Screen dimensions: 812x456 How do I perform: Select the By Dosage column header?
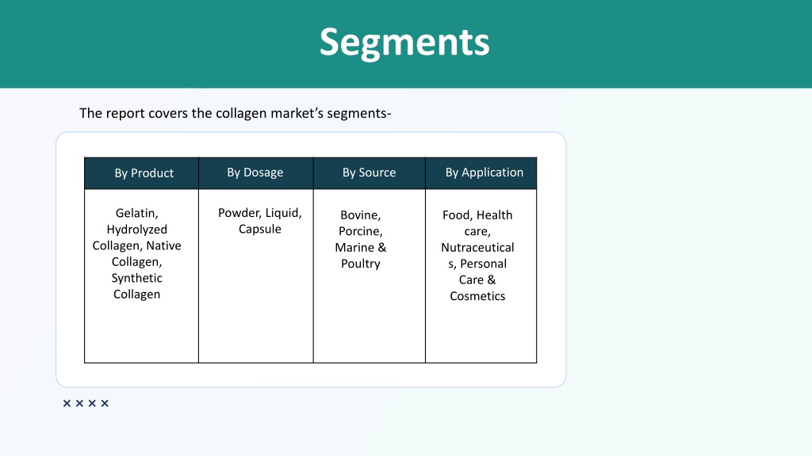coord(256,173)
